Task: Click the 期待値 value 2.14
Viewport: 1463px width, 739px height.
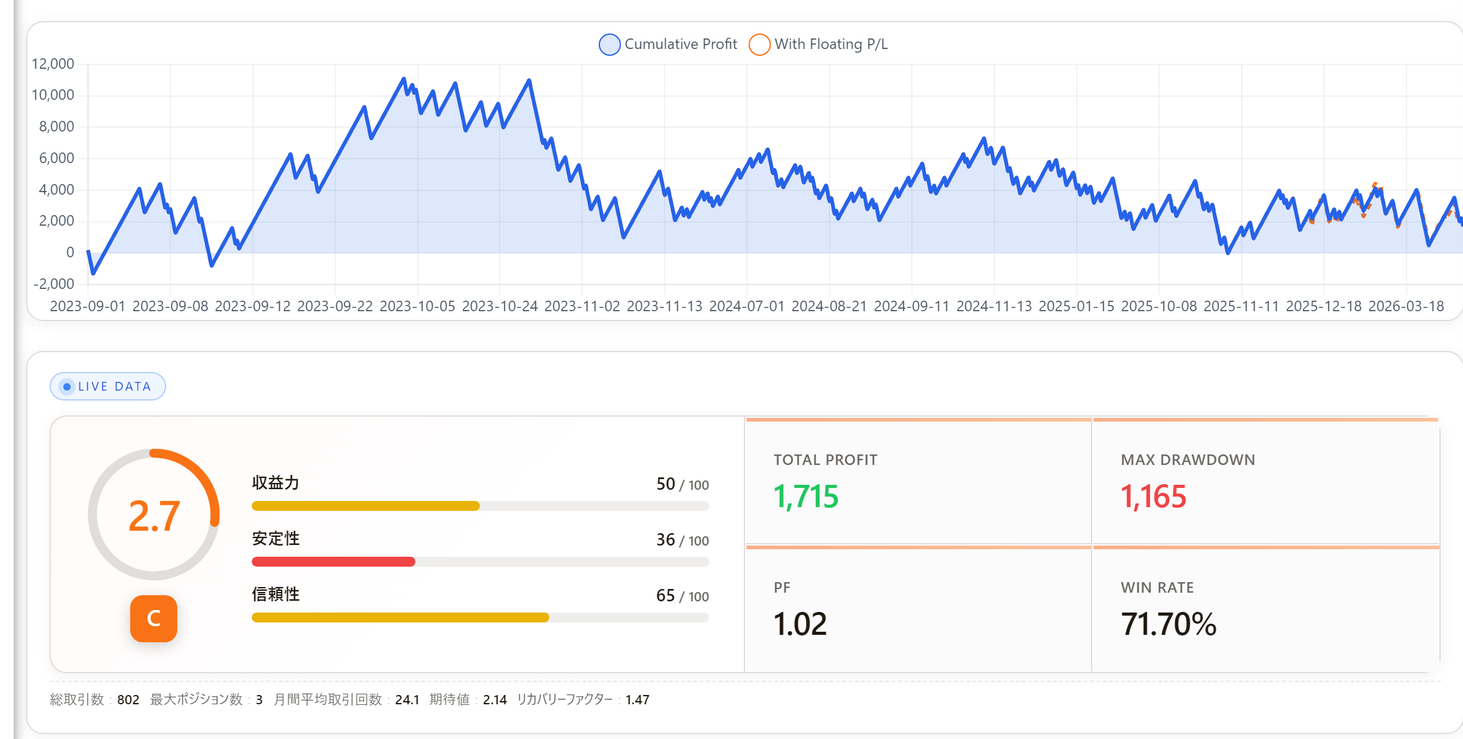Action: click(x=495, y=700)
